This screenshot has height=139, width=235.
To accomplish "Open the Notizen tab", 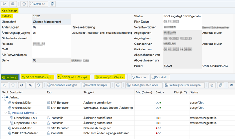I will click(x=140, y=77).
